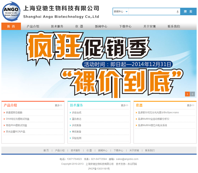Click 更多>> in 仪器 panel
The width and height of the screenshot is (198, 173).
190,105
